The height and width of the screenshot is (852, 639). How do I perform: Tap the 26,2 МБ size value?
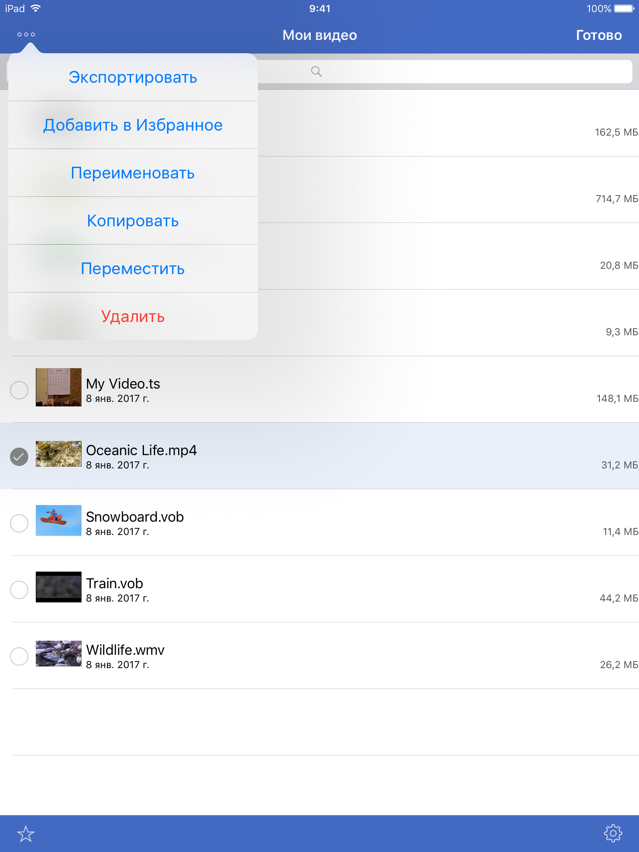tap(619, 665)
